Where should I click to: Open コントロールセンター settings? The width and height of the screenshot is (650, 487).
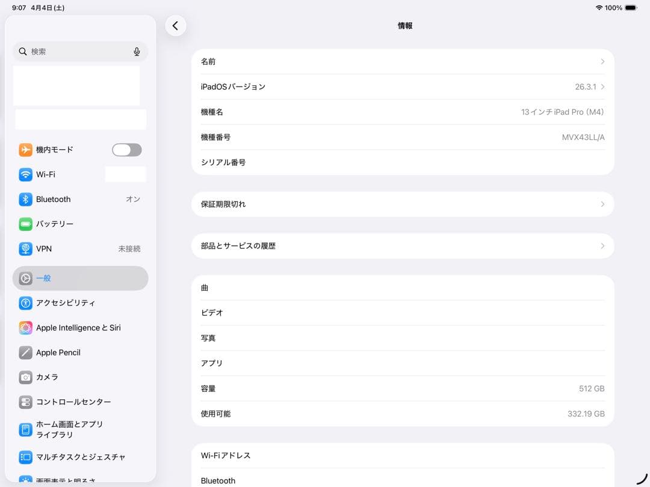[81, 402]
